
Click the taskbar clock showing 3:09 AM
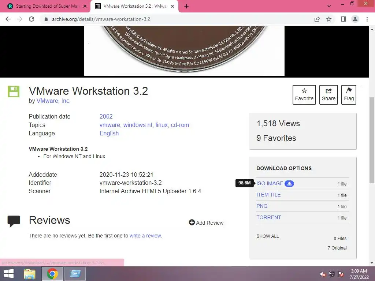point(359,274)
